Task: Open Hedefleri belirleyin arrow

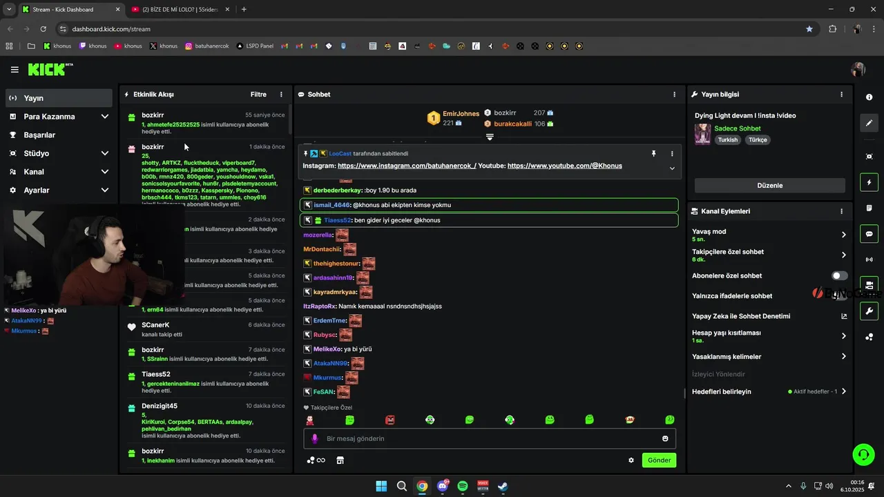Action: pos(843,391)
